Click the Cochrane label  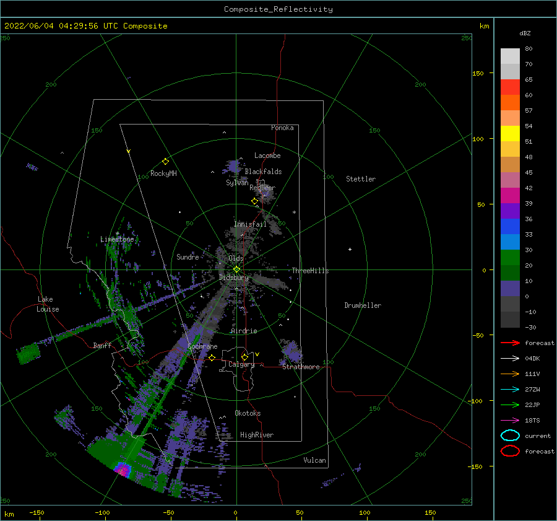pyautogui.click(x=202, y=346)
